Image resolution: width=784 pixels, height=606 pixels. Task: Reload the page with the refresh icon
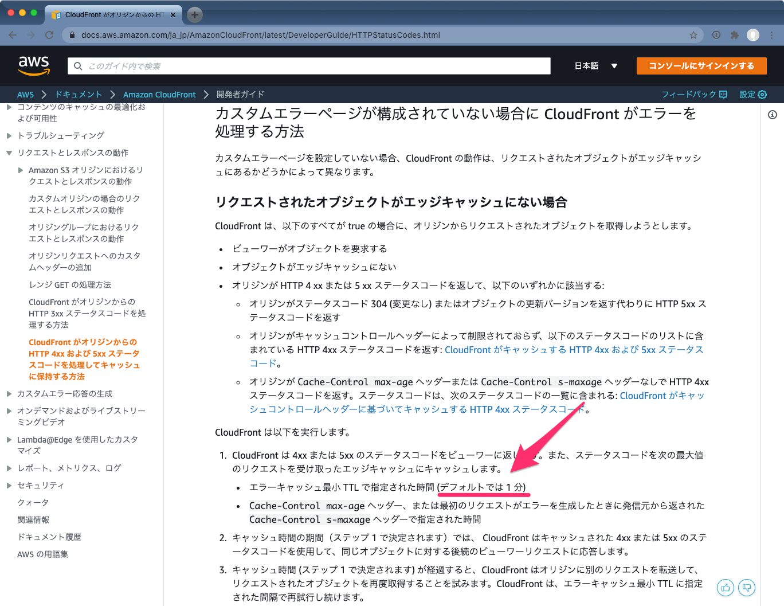tap(49, 34)
